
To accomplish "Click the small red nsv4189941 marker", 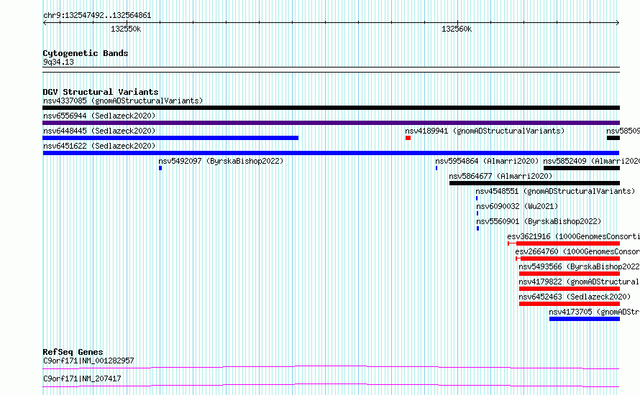I will pos(408,138).
